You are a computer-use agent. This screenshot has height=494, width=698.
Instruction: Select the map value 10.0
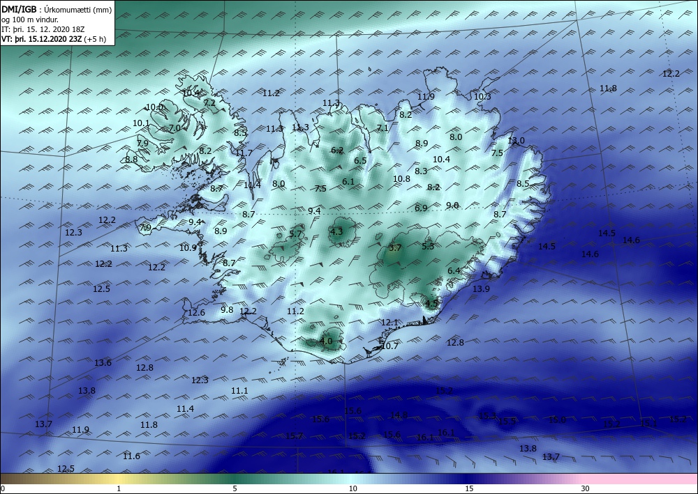[x=154, y=107]
